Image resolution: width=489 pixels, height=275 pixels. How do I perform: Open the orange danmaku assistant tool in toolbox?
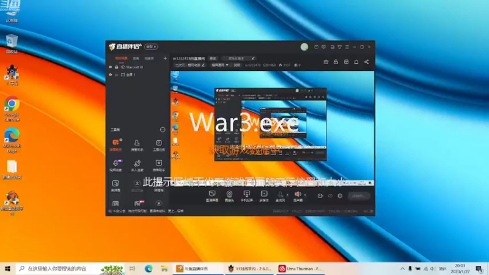pos(116,145)
